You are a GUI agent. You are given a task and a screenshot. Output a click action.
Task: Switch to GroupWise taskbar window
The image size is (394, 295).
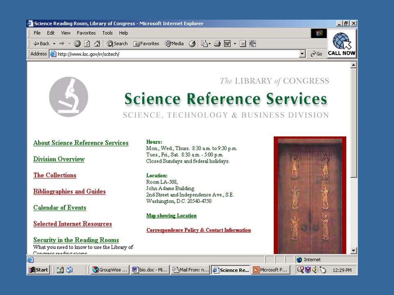(x=110, y=270)
